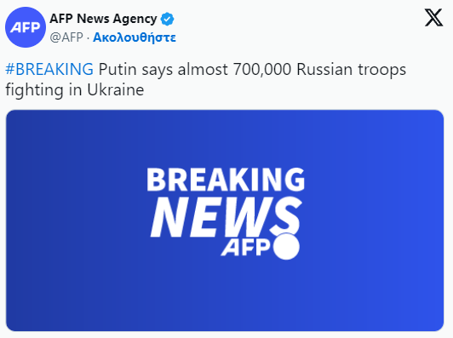
Task: Click the word BREAKING in the image
Action: point(226,180)
